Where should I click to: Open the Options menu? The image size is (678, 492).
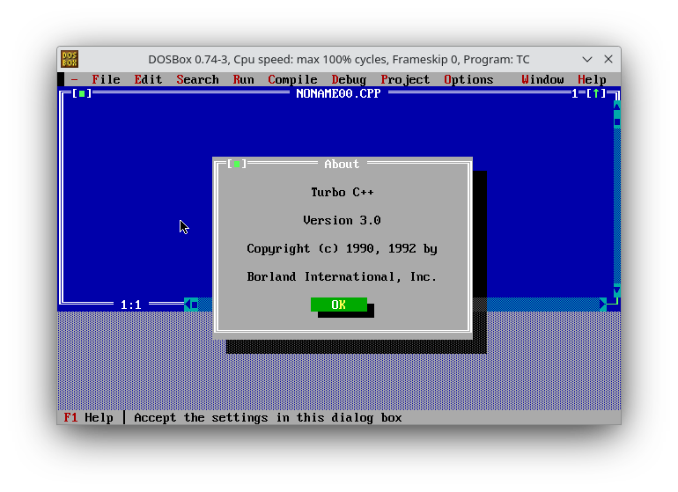pos(468,79)
